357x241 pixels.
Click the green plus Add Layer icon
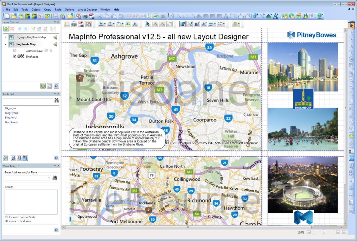click(x=6, y=29)
